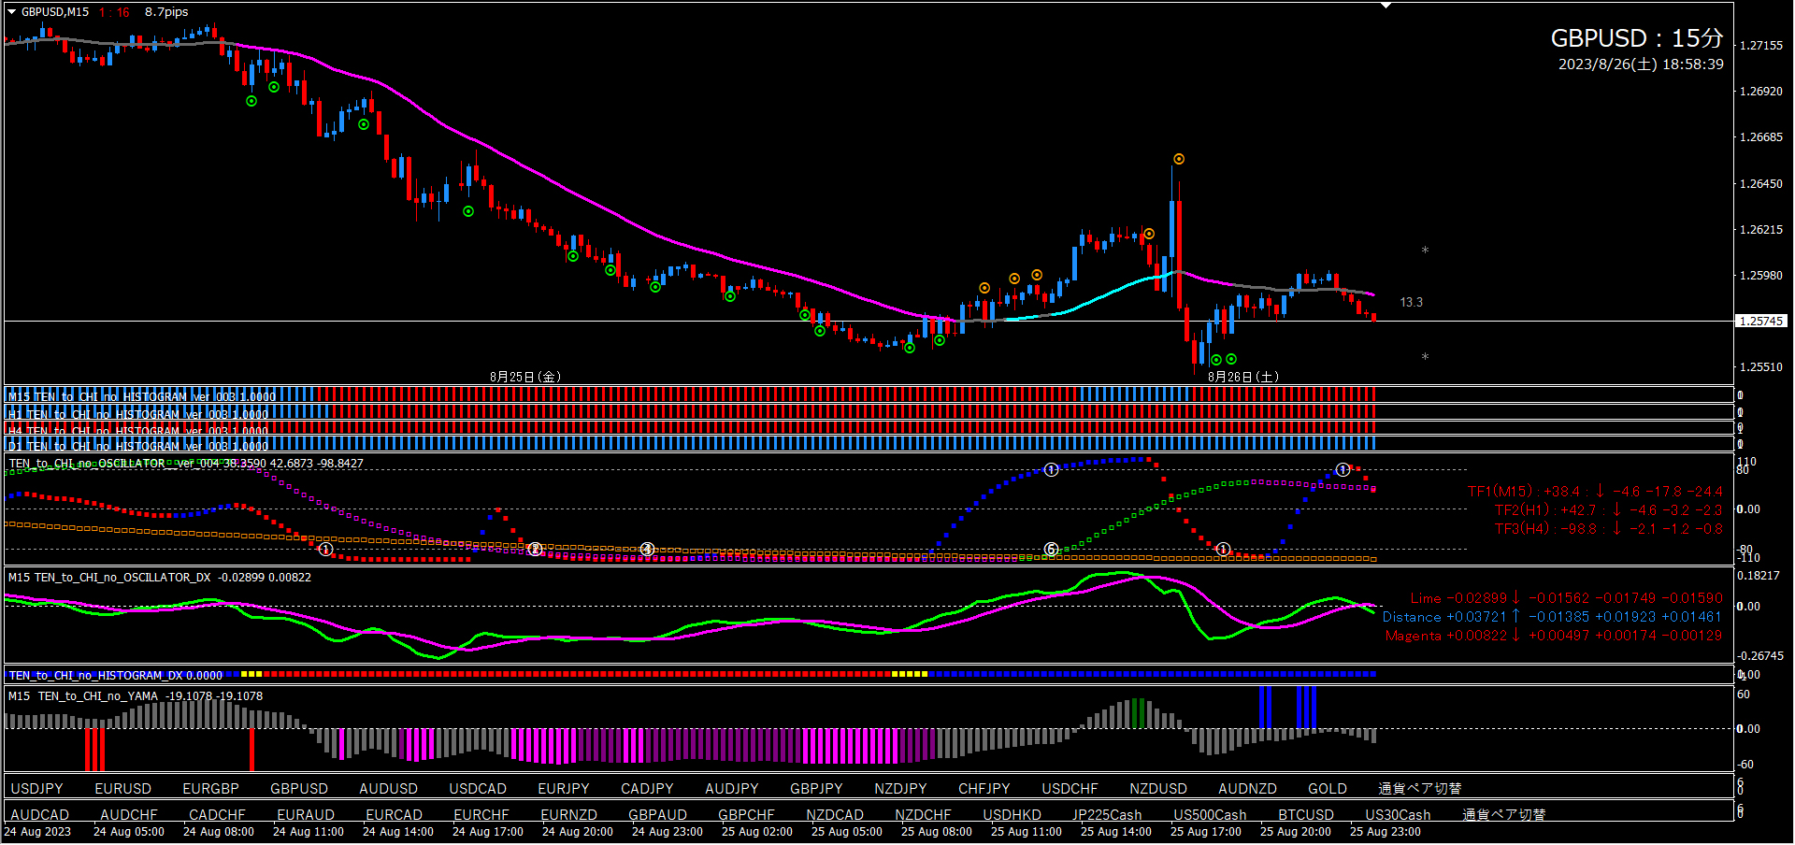Switch to AUDCHF
The height and width of the screenshot is (845, 1795).
(x=129, y=815)
